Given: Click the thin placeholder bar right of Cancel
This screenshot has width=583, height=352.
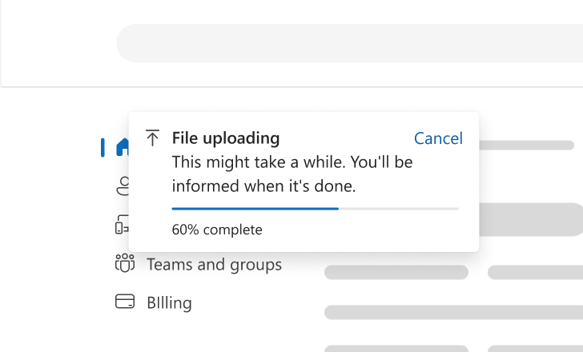Looking at the screenshot, I should pos(526,145).
